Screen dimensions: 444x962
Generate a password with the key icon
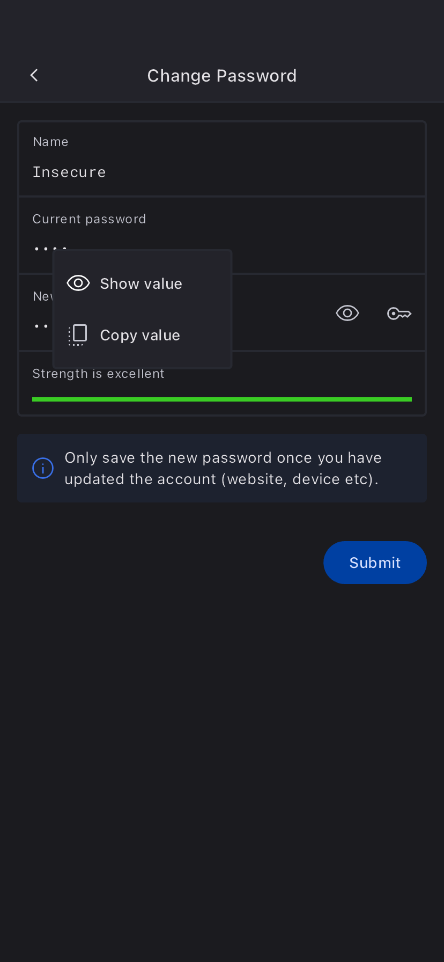[399, 313]
